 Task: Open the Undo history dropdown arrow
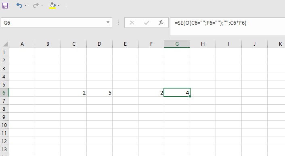(x=25, y=6)
